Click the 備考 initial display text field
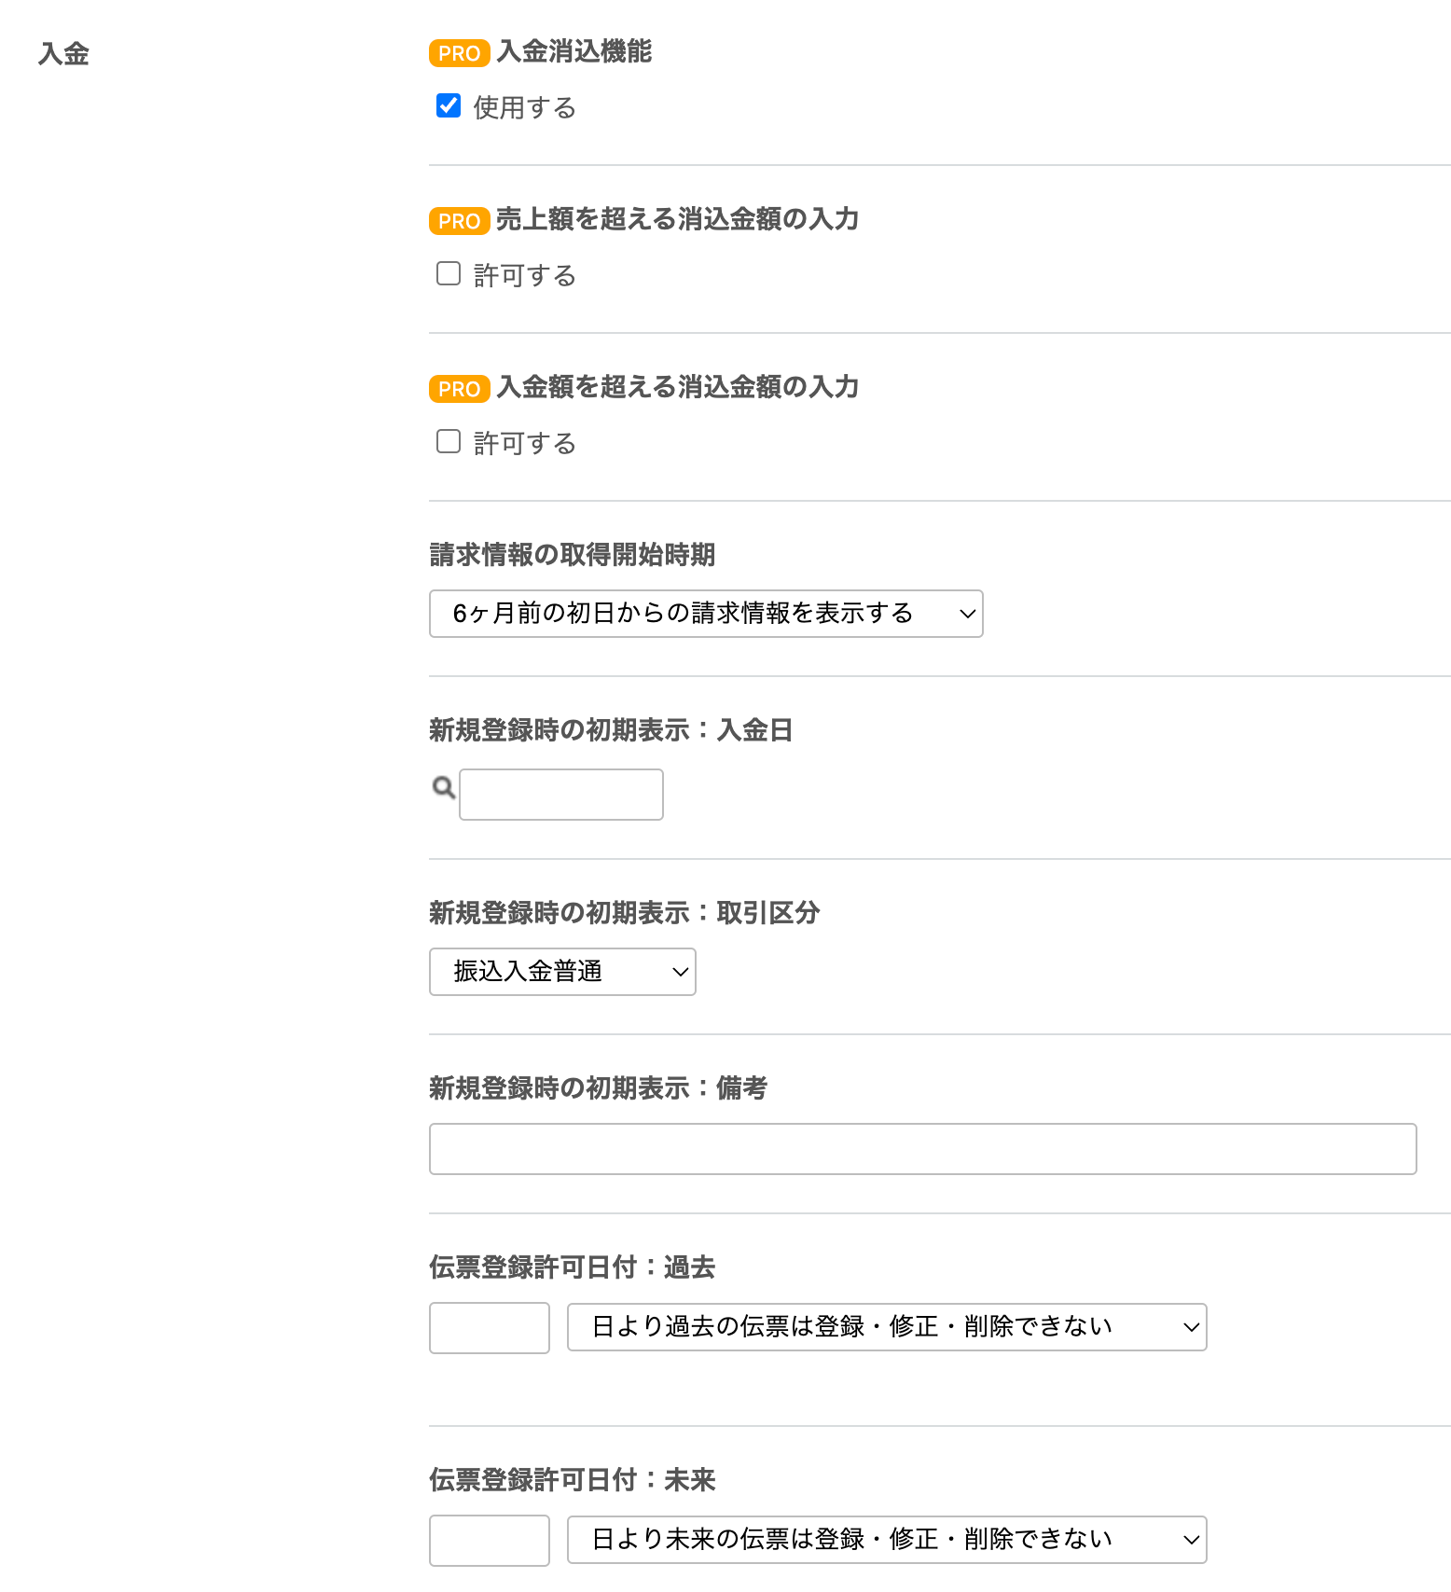This screenshot has width=1451, height=1592. click(x=923, y=1149)
